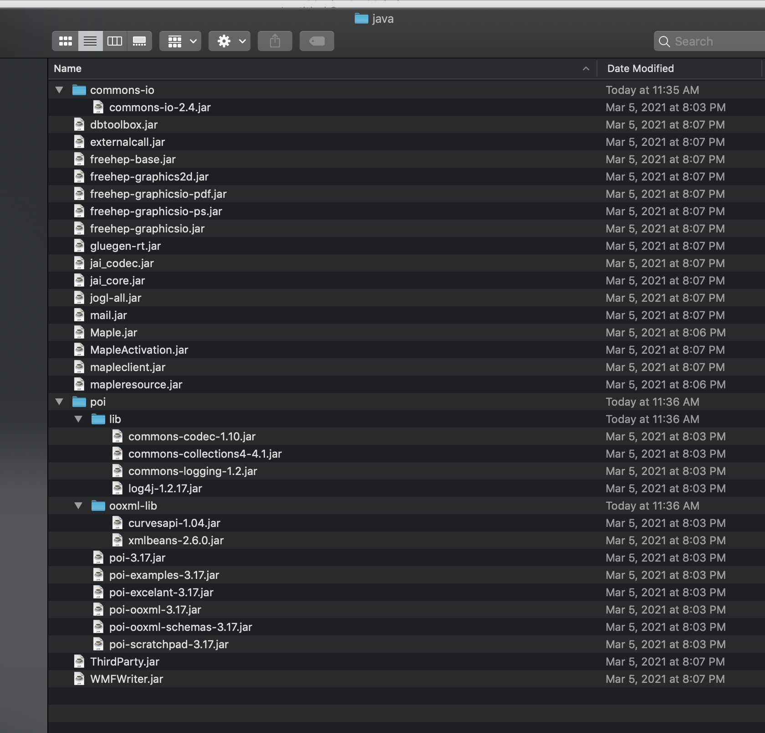Select jai_codec.jar file name
This screenshot has width=765, height=733.
point(122,263)
